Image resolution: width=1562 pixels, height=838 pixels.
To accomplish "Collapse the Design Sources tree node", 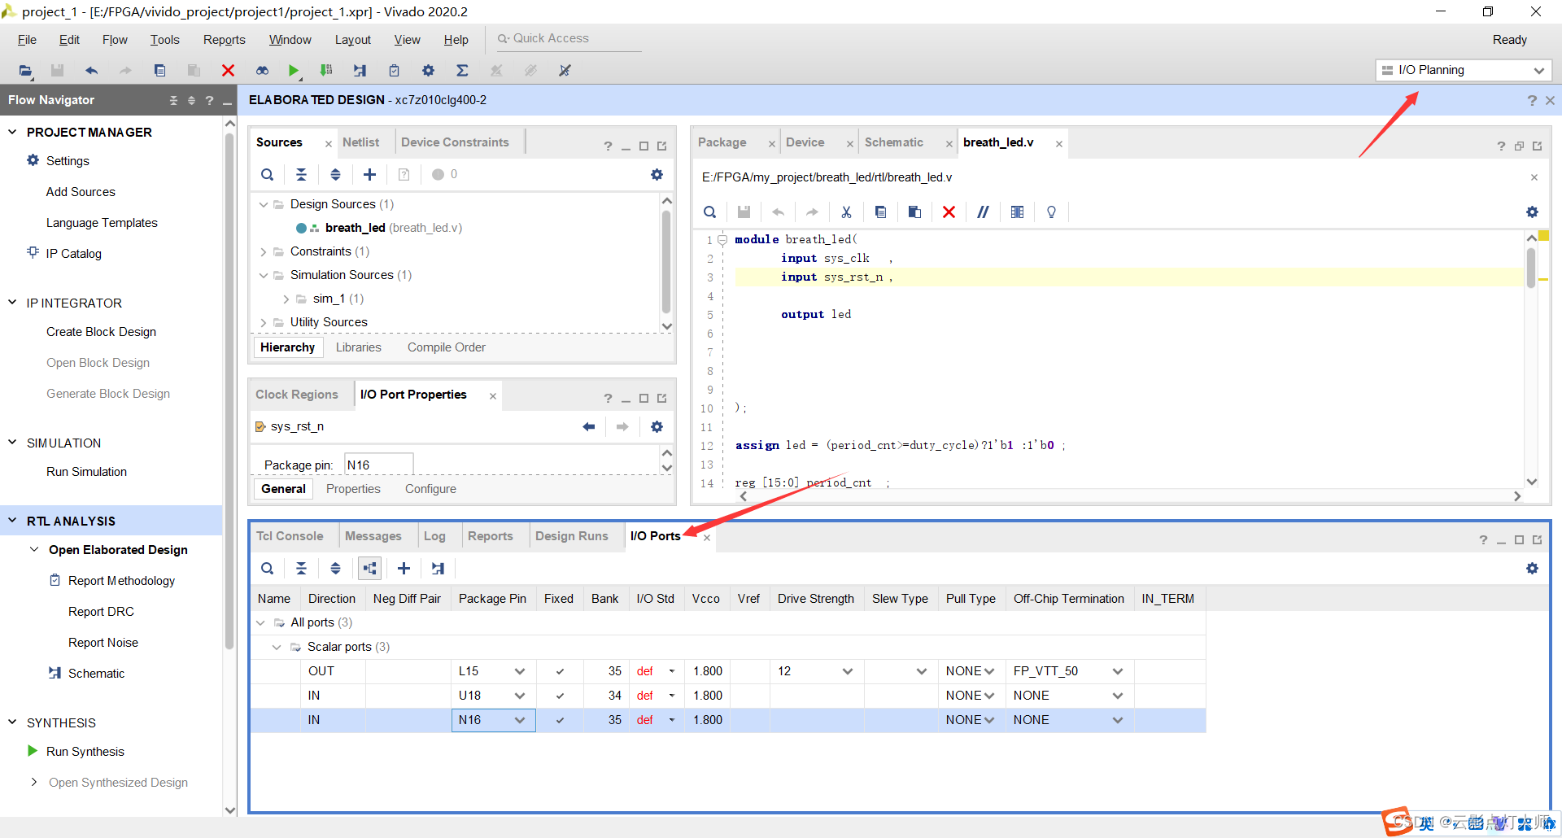I will [x=263, y=204].
